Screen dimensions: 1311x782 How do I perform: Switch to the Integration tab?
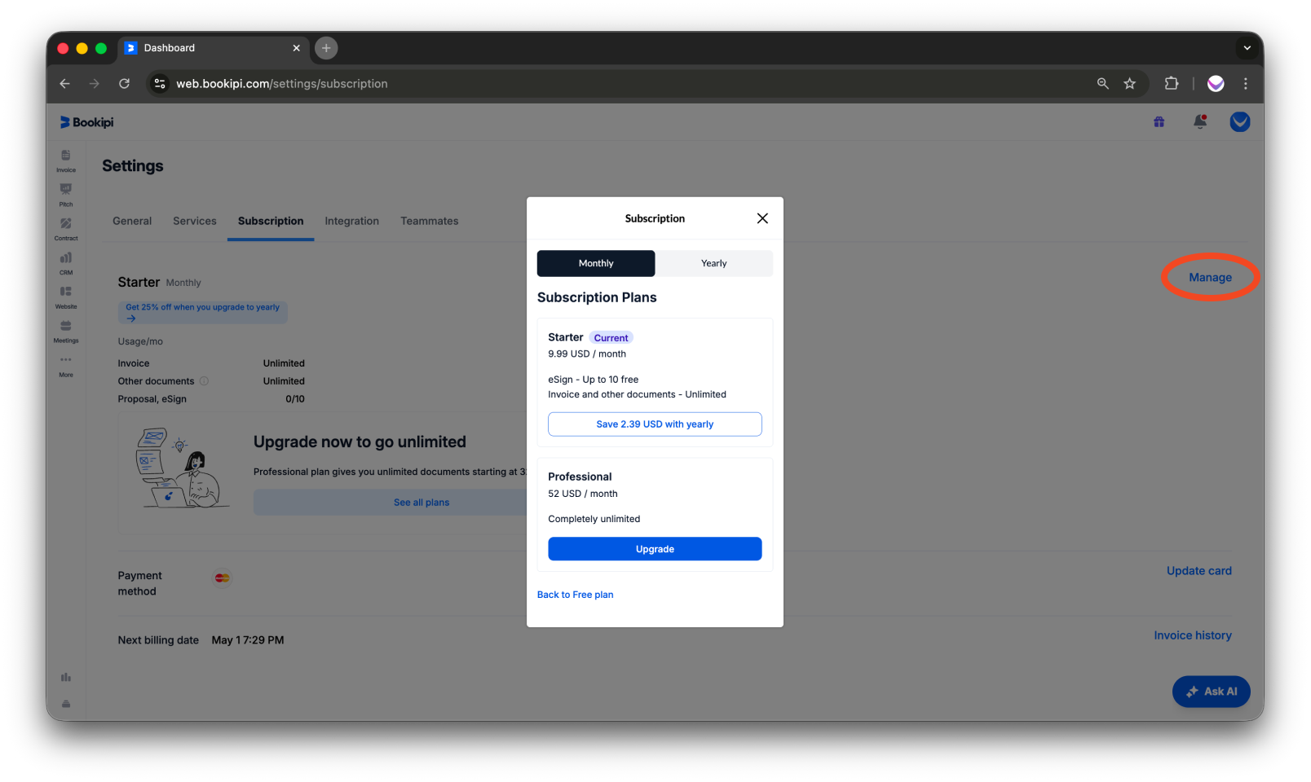[351, 221]
